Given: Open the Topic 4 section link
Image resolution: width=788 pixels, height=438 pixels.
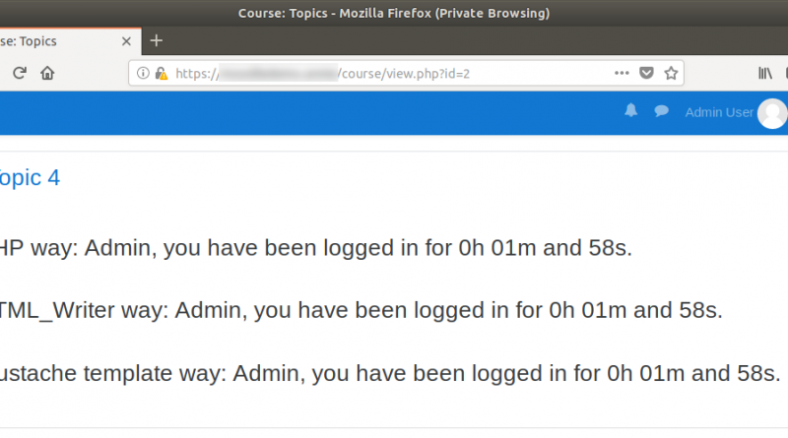Looking at the screenshot, I should tap(30, 178).
